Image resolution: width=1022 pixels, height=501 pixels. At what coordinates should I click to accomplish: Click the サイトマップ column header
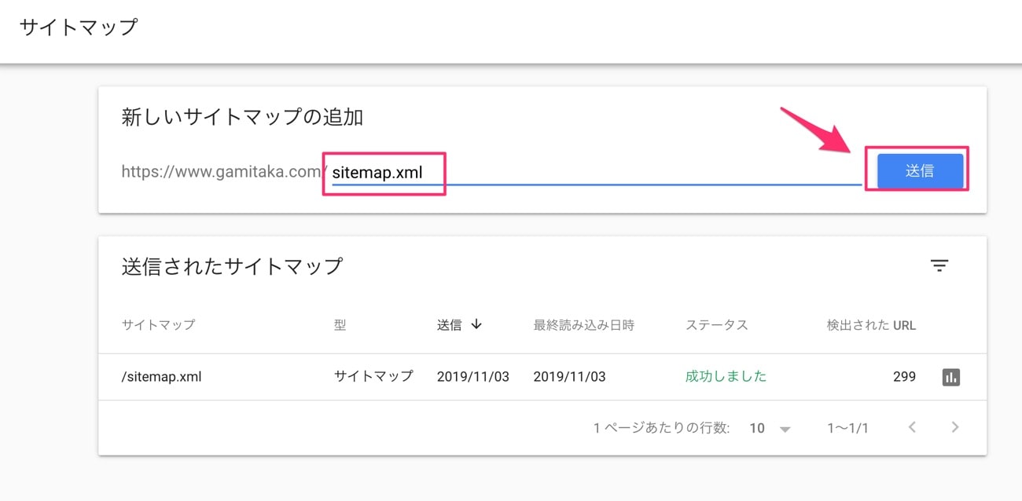coord(158,325)
